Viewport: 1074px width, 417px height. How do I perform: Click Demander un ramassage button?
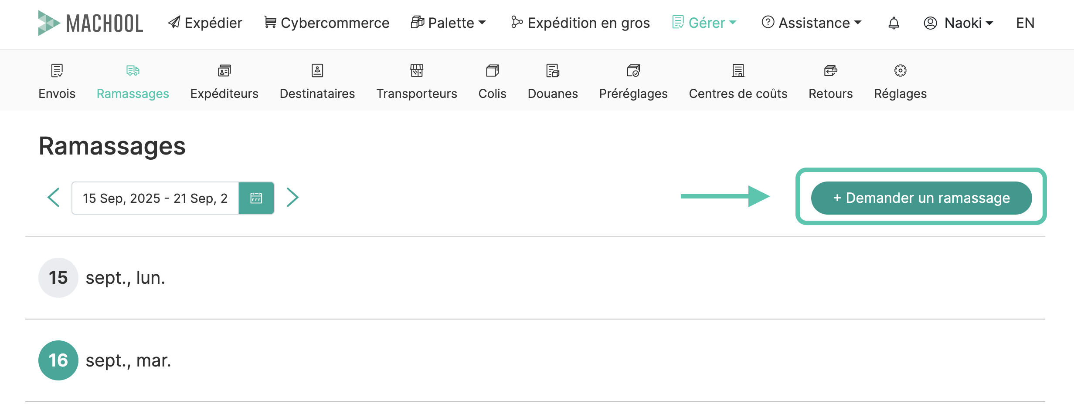(x=921, y=198)
